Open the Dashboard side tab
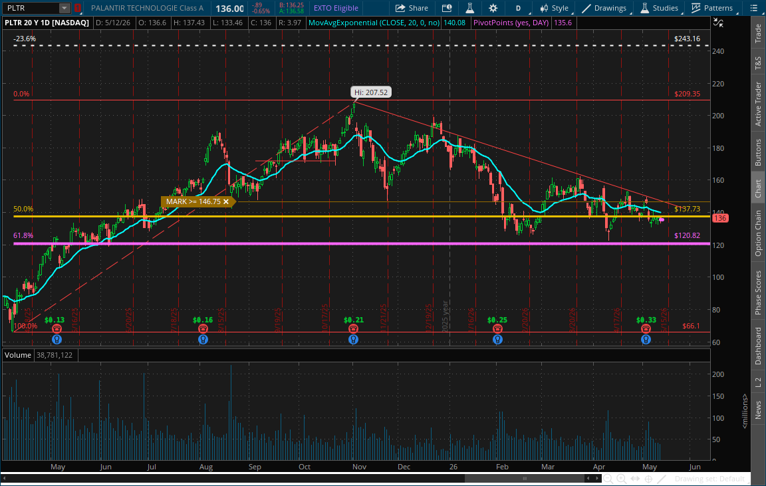Viewport: 766px width, 486px height. pos(758,346)
